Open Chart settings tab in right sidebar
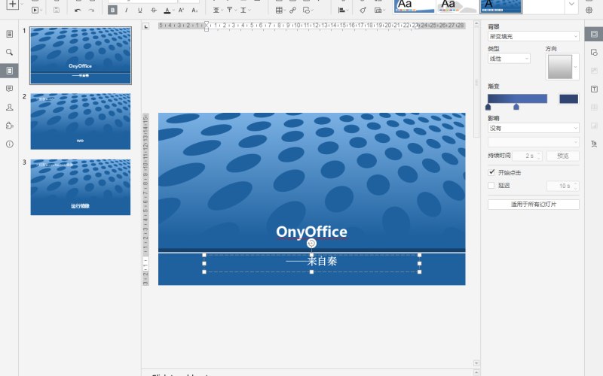 (x=594, y=126)
